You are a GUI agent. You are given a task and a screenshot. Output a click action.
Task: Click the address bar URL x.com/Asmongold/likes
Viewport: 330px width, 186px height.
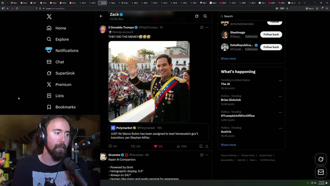[x=55, y=9]
